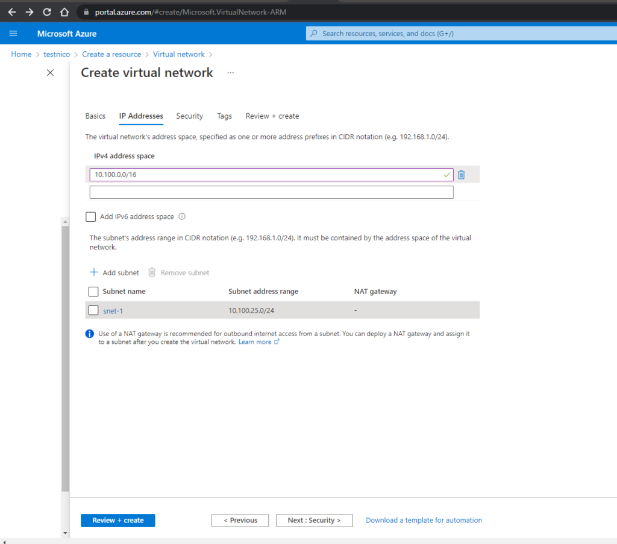The width and height of the screenshot is (617, 544).
Task: Click the scrollbar up arrow
Action: 65,222
